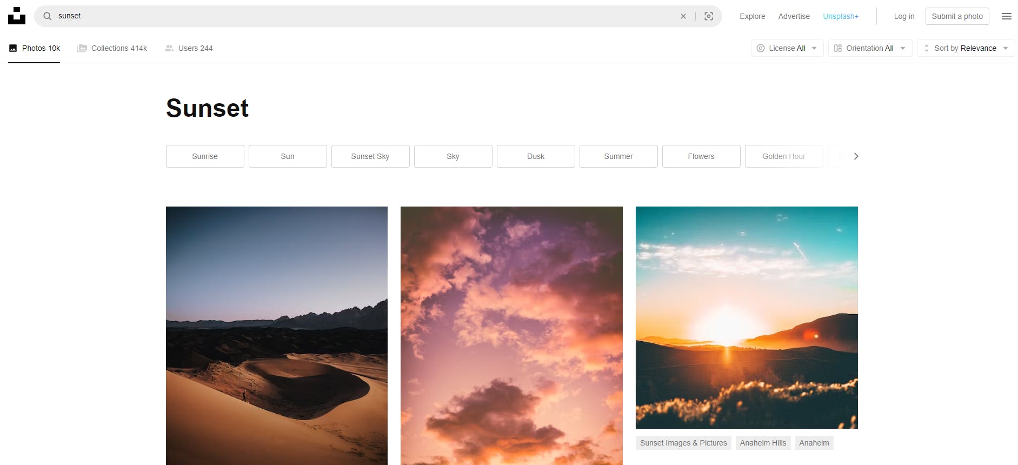The height and width of the screenshot is (465, 1018).
Task: Open visual search camera icon
Action: [x=709, y=16]
